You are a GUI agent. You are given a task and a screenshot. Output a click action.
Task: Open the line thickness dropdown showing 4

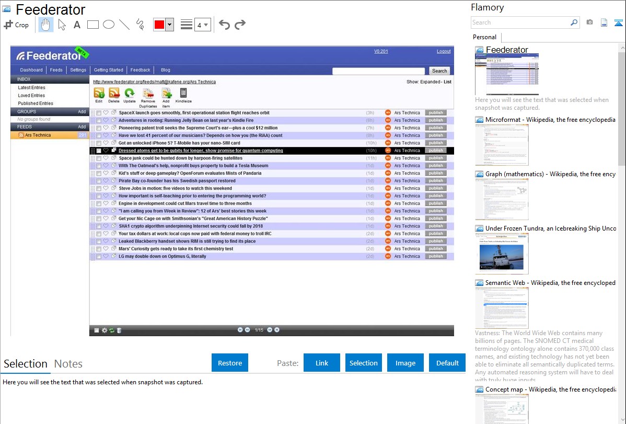[203, 25]
